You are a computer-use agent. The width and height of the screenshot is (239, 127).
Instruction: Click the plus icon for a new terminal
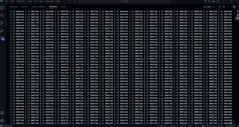point(213,7)
